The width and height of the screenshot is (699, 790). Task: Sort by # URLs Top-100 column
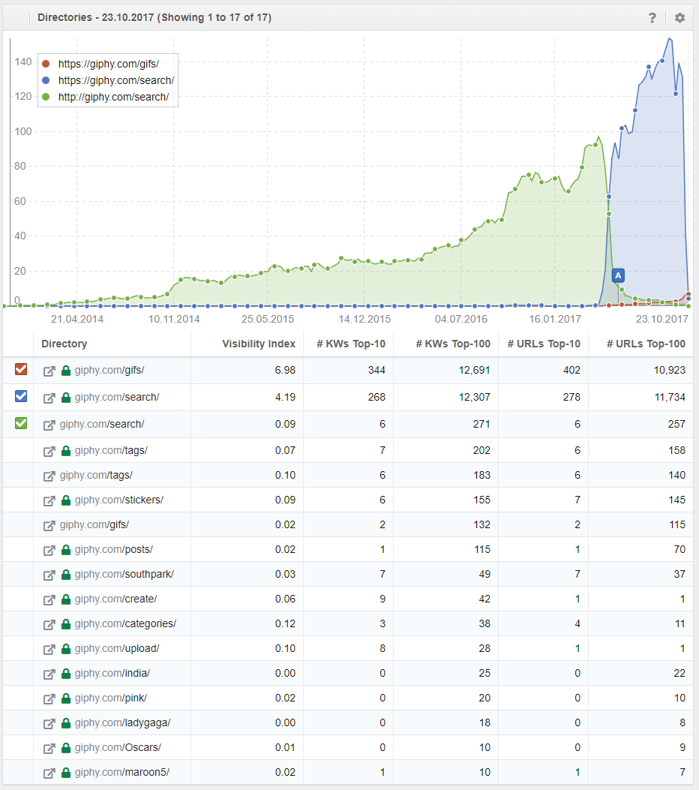click(644, 344)
